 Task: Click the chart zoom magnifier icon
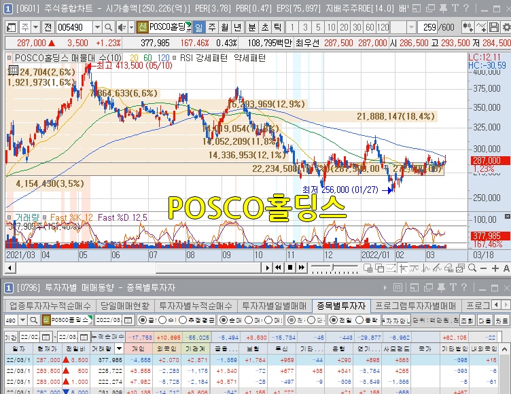(x=472, y=268)
